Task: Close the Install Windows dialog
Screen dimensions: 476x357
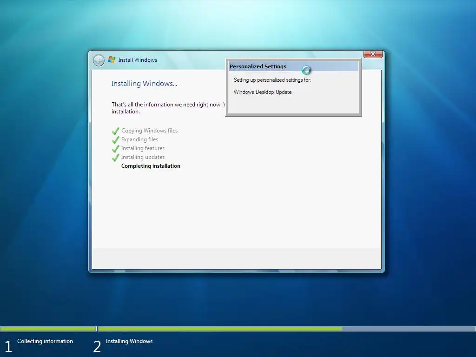Action: (373, 54)
